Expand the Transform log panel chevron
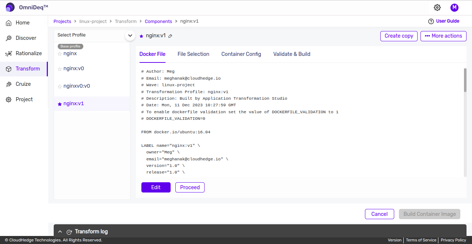Image resolution: width=472 pixels, height=244 pixels. point(60,232)
